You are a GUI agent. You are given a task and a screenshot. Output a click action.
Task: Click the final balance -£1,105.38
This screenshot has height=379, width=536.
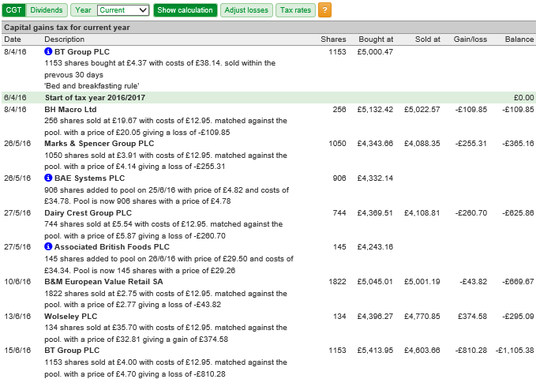[x=515, y=351]
